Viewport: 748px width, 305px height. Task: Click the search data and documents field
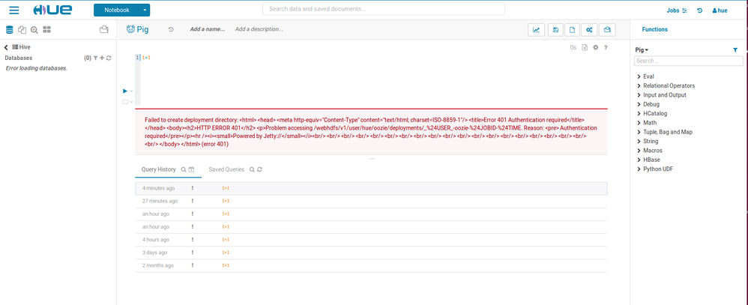point(383,9)
